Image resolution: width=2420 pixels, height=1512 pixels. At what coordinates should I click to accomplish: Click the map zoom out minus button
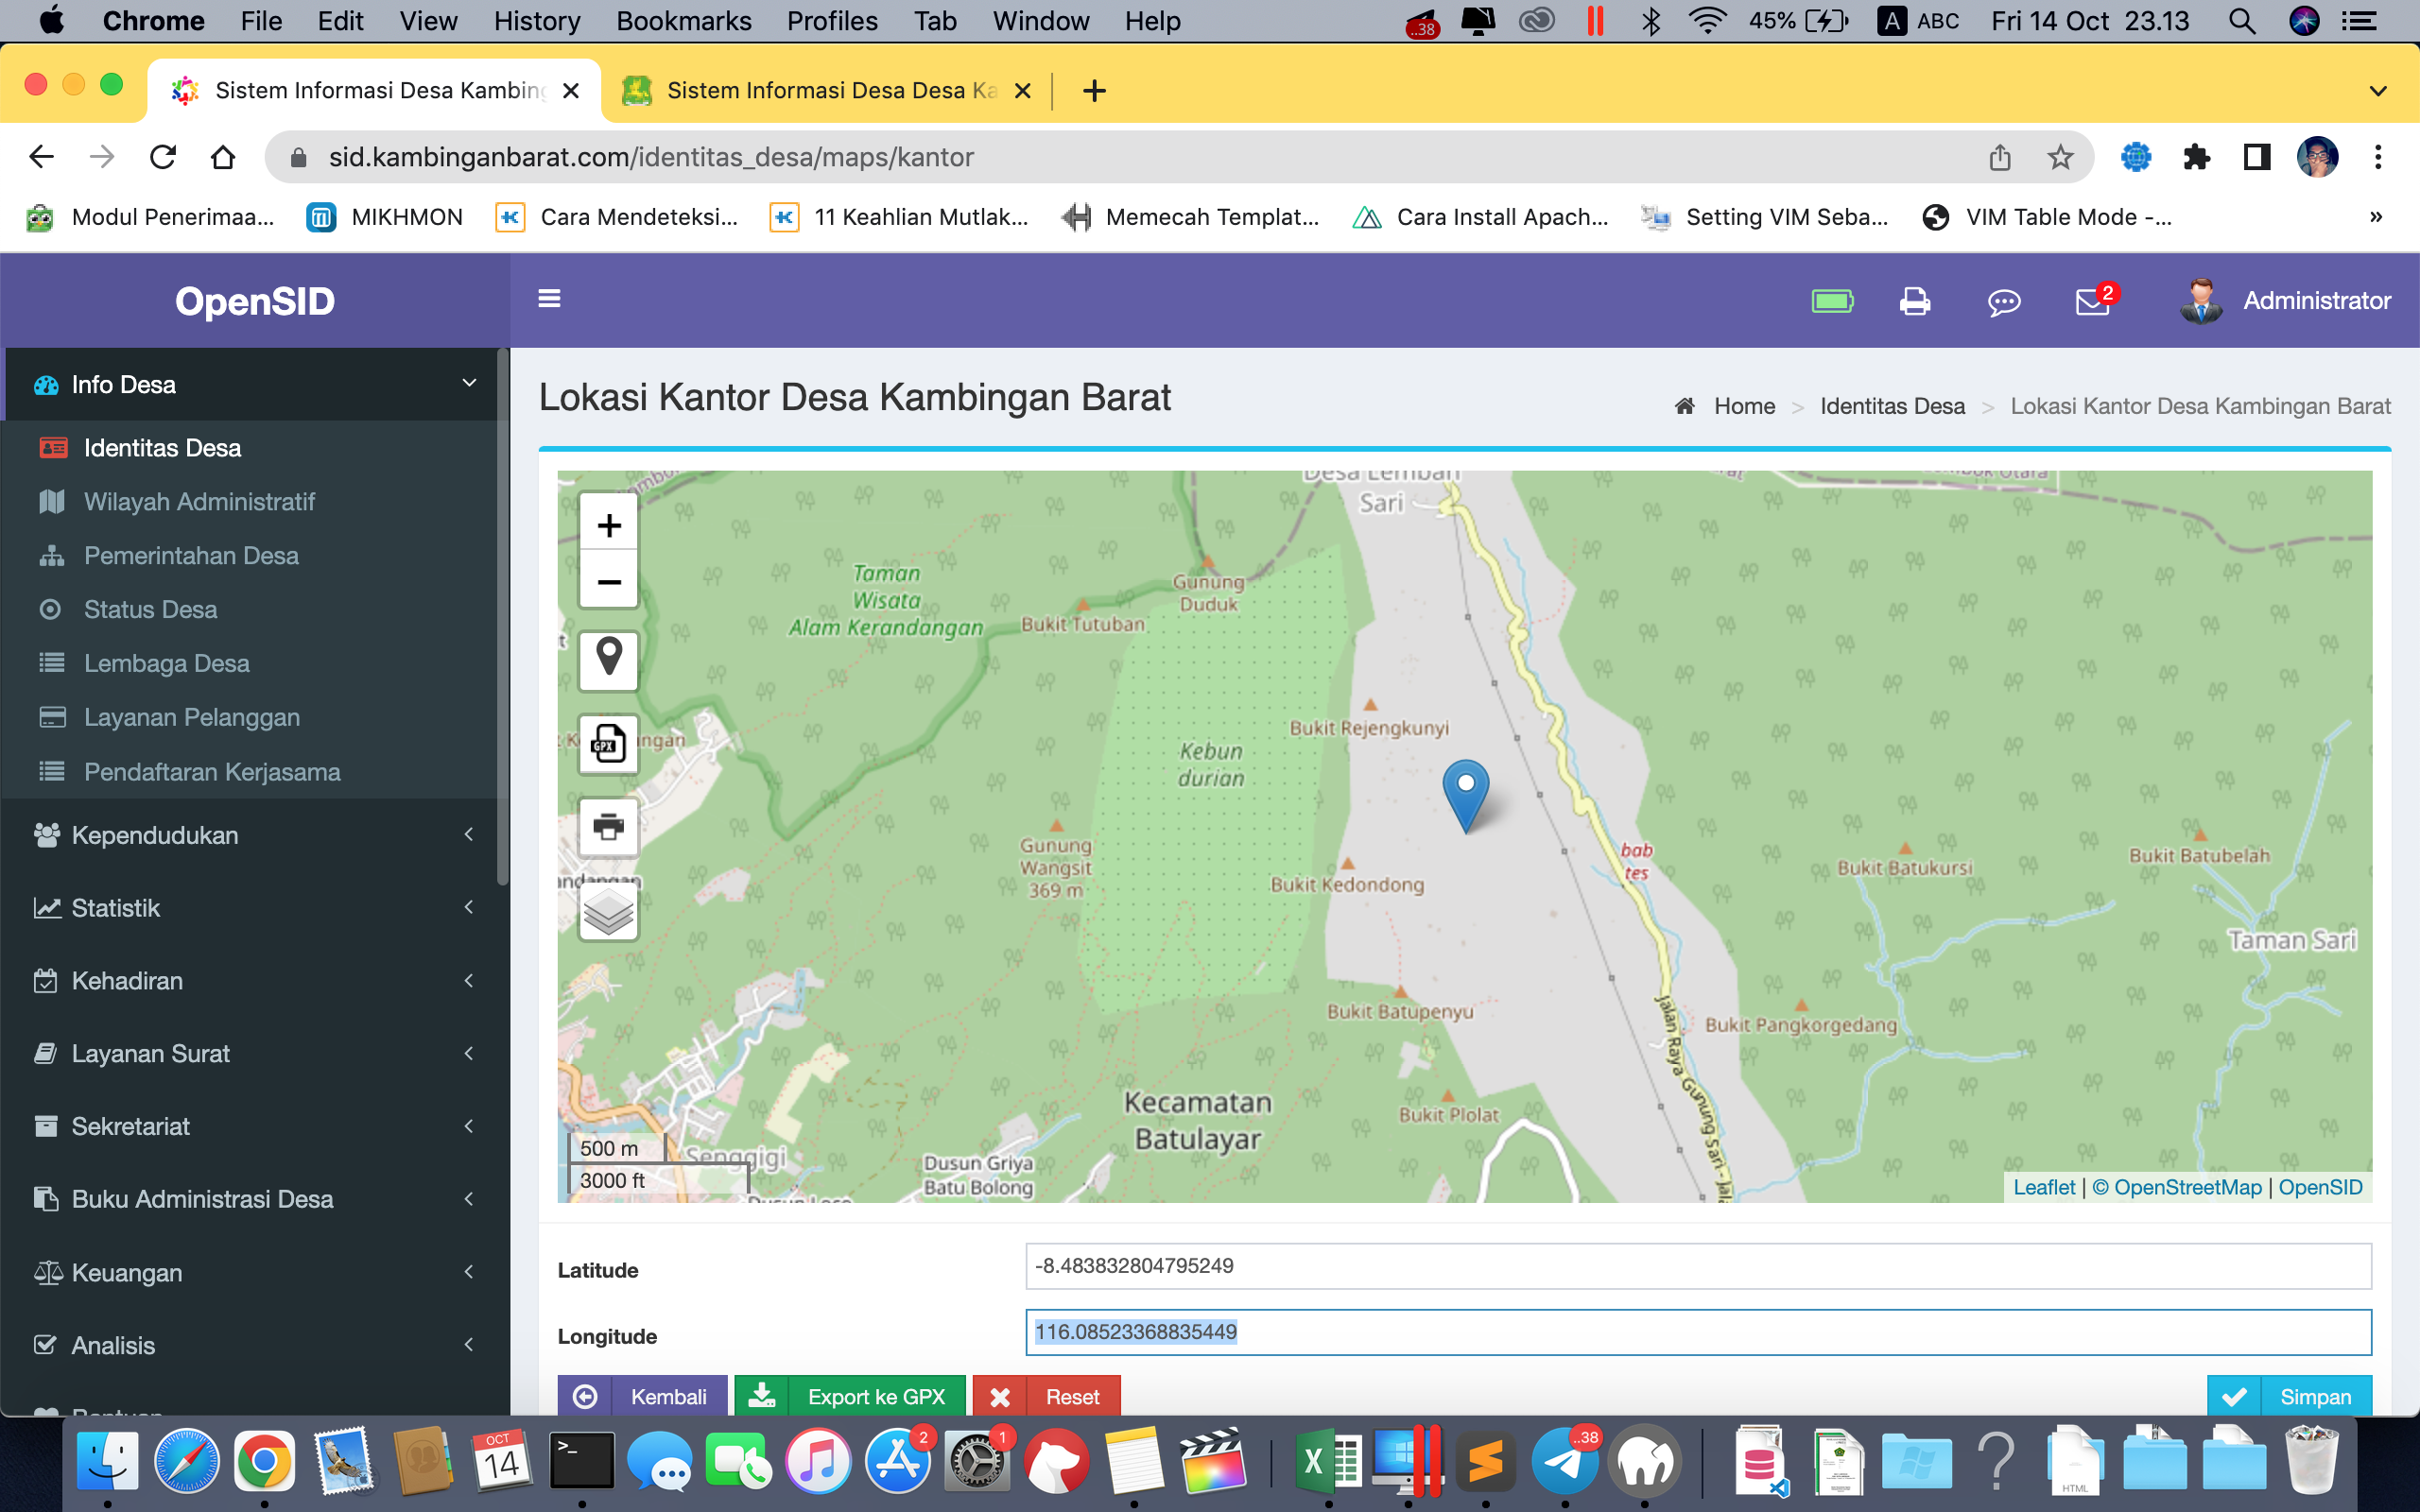click(x=608, y=581)
